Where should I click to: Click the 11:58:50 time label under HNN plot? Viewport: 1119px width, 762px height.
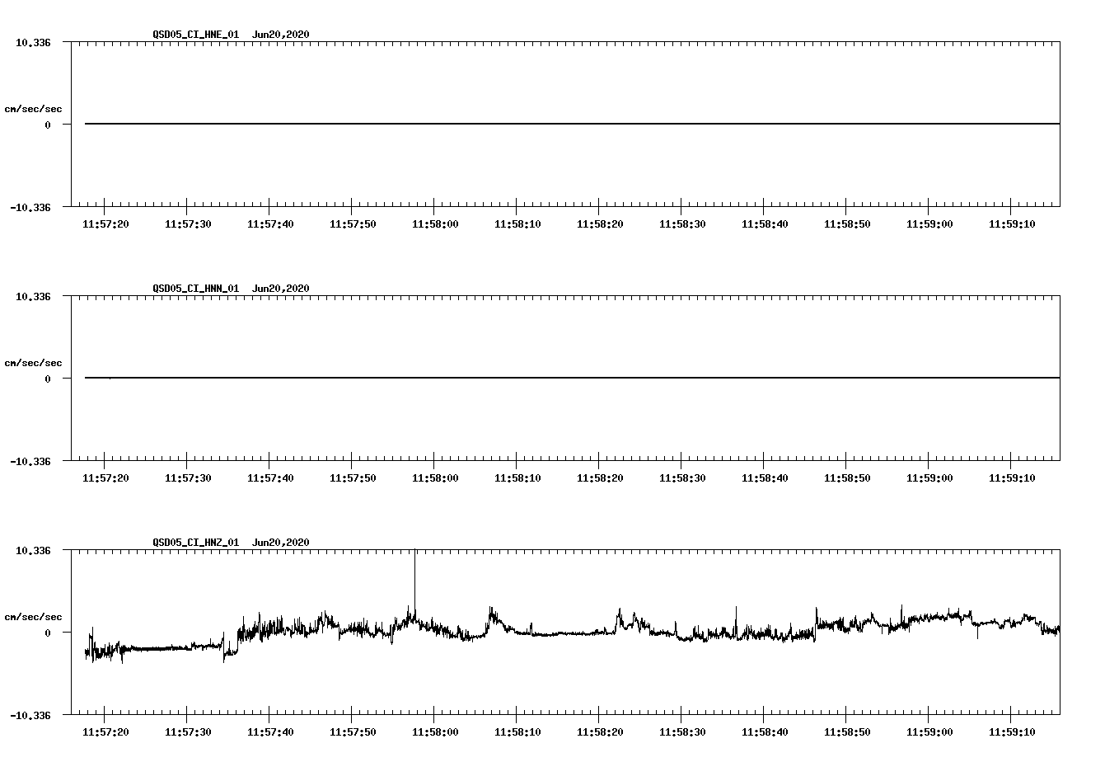click(847, 478)
